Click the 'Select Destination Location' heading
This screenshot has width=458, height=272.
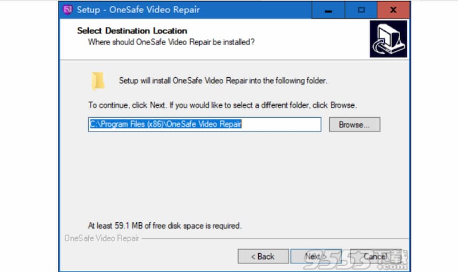(x=132, y=31)
